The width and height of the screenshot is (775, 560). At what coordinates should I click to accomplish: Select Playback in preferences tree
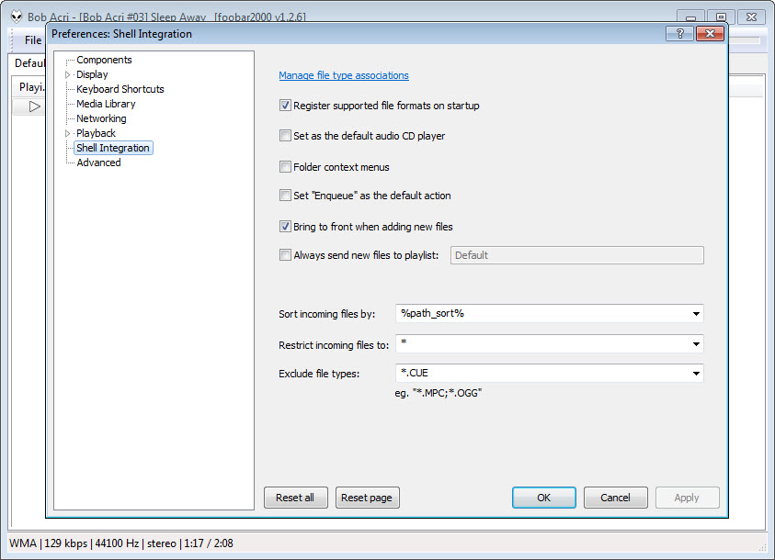tap(96, 133)
